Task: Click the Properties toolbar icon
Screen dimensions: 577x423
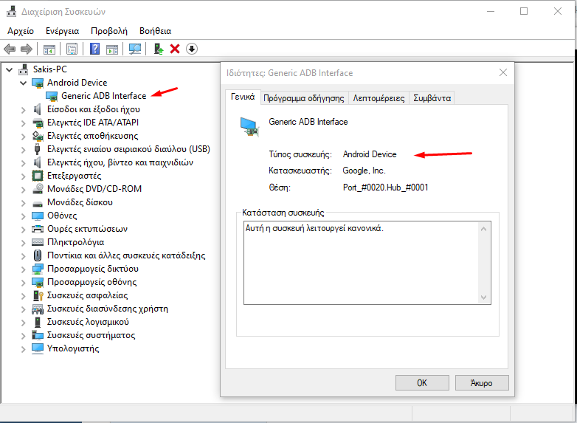Action: click(x=72, y=49)
